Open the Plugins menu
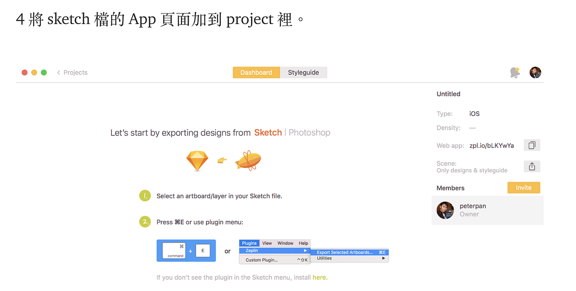 point(249,243)
